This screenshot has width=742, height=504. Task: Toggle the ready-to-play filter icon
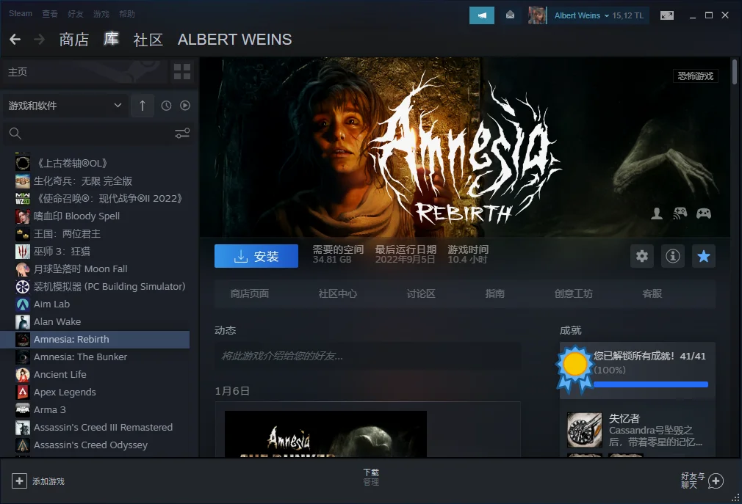coord(185,106)
